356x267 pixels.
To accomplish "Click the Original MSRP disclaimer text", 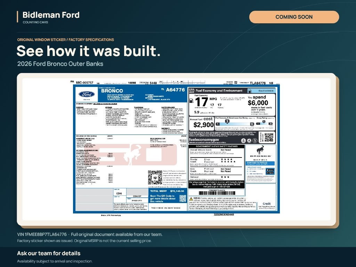I will pos(84,241).
